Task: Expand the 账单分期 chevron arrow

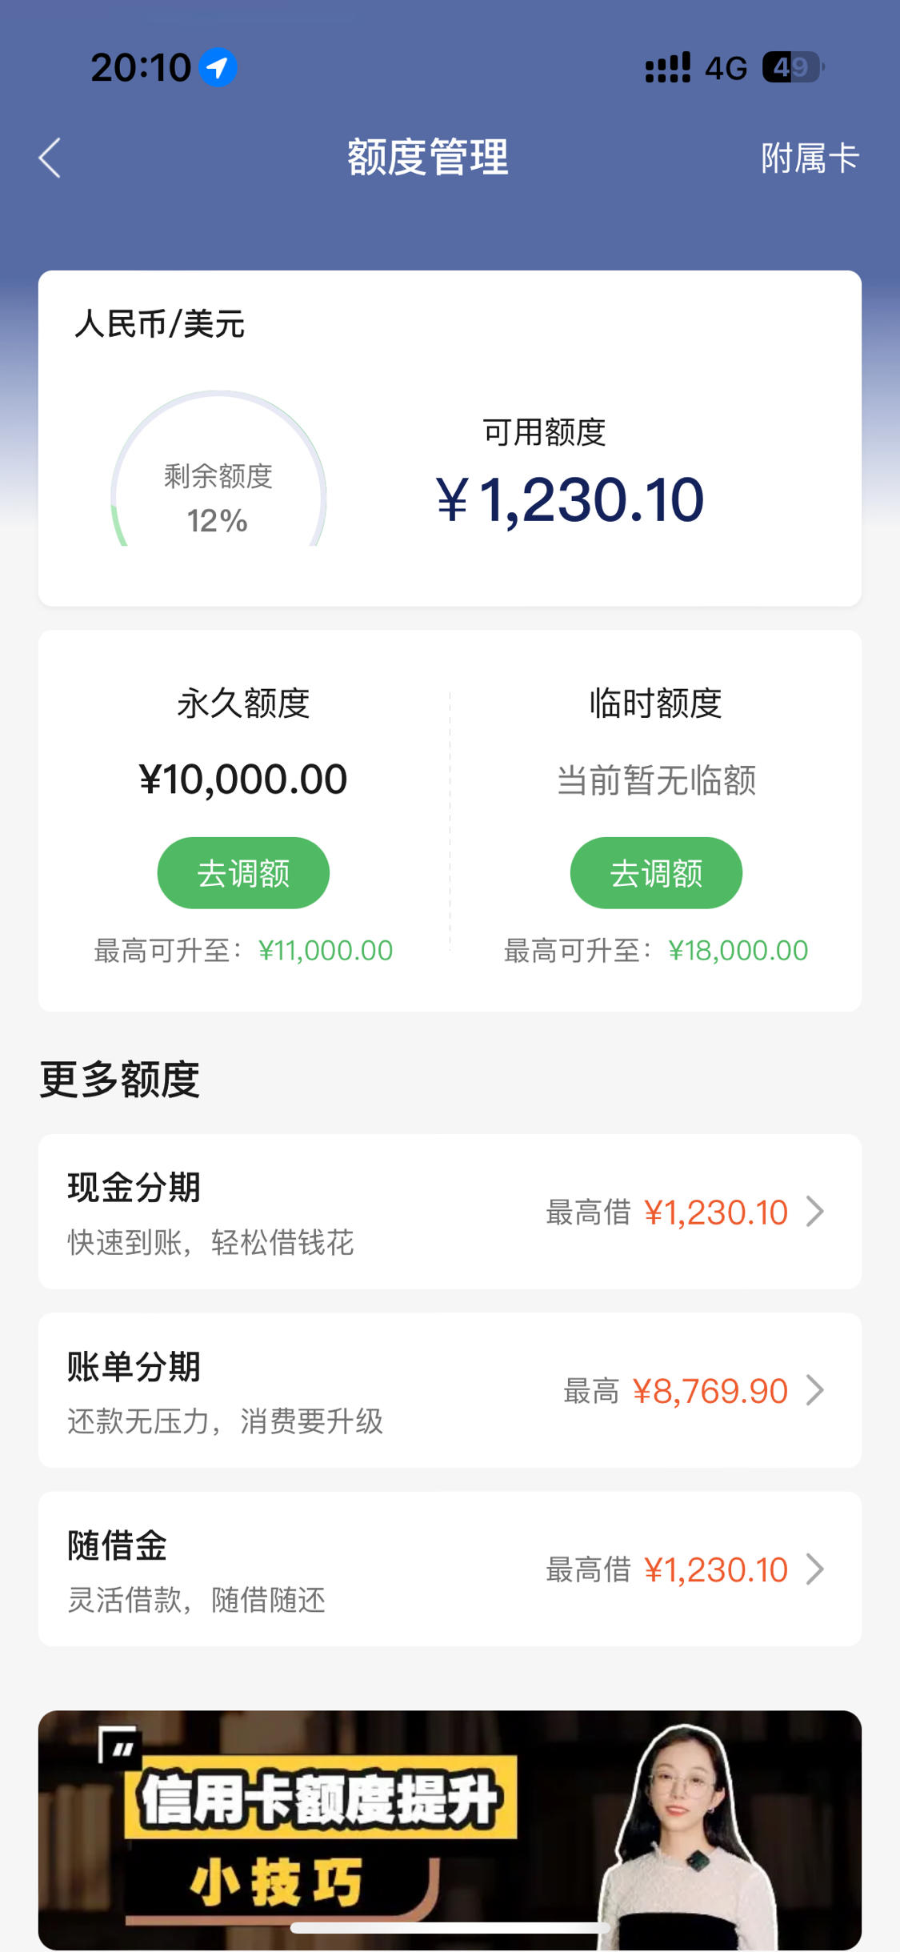Action: coord(814,1390)
